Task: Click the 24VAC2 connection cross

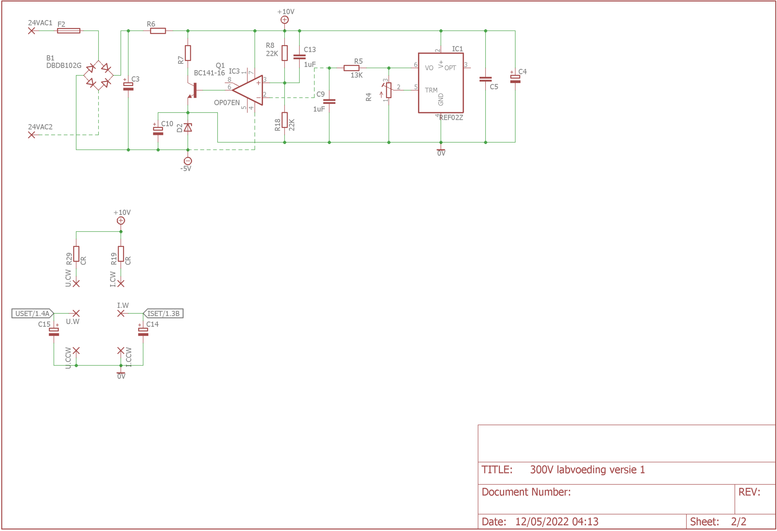Action: 31,135
